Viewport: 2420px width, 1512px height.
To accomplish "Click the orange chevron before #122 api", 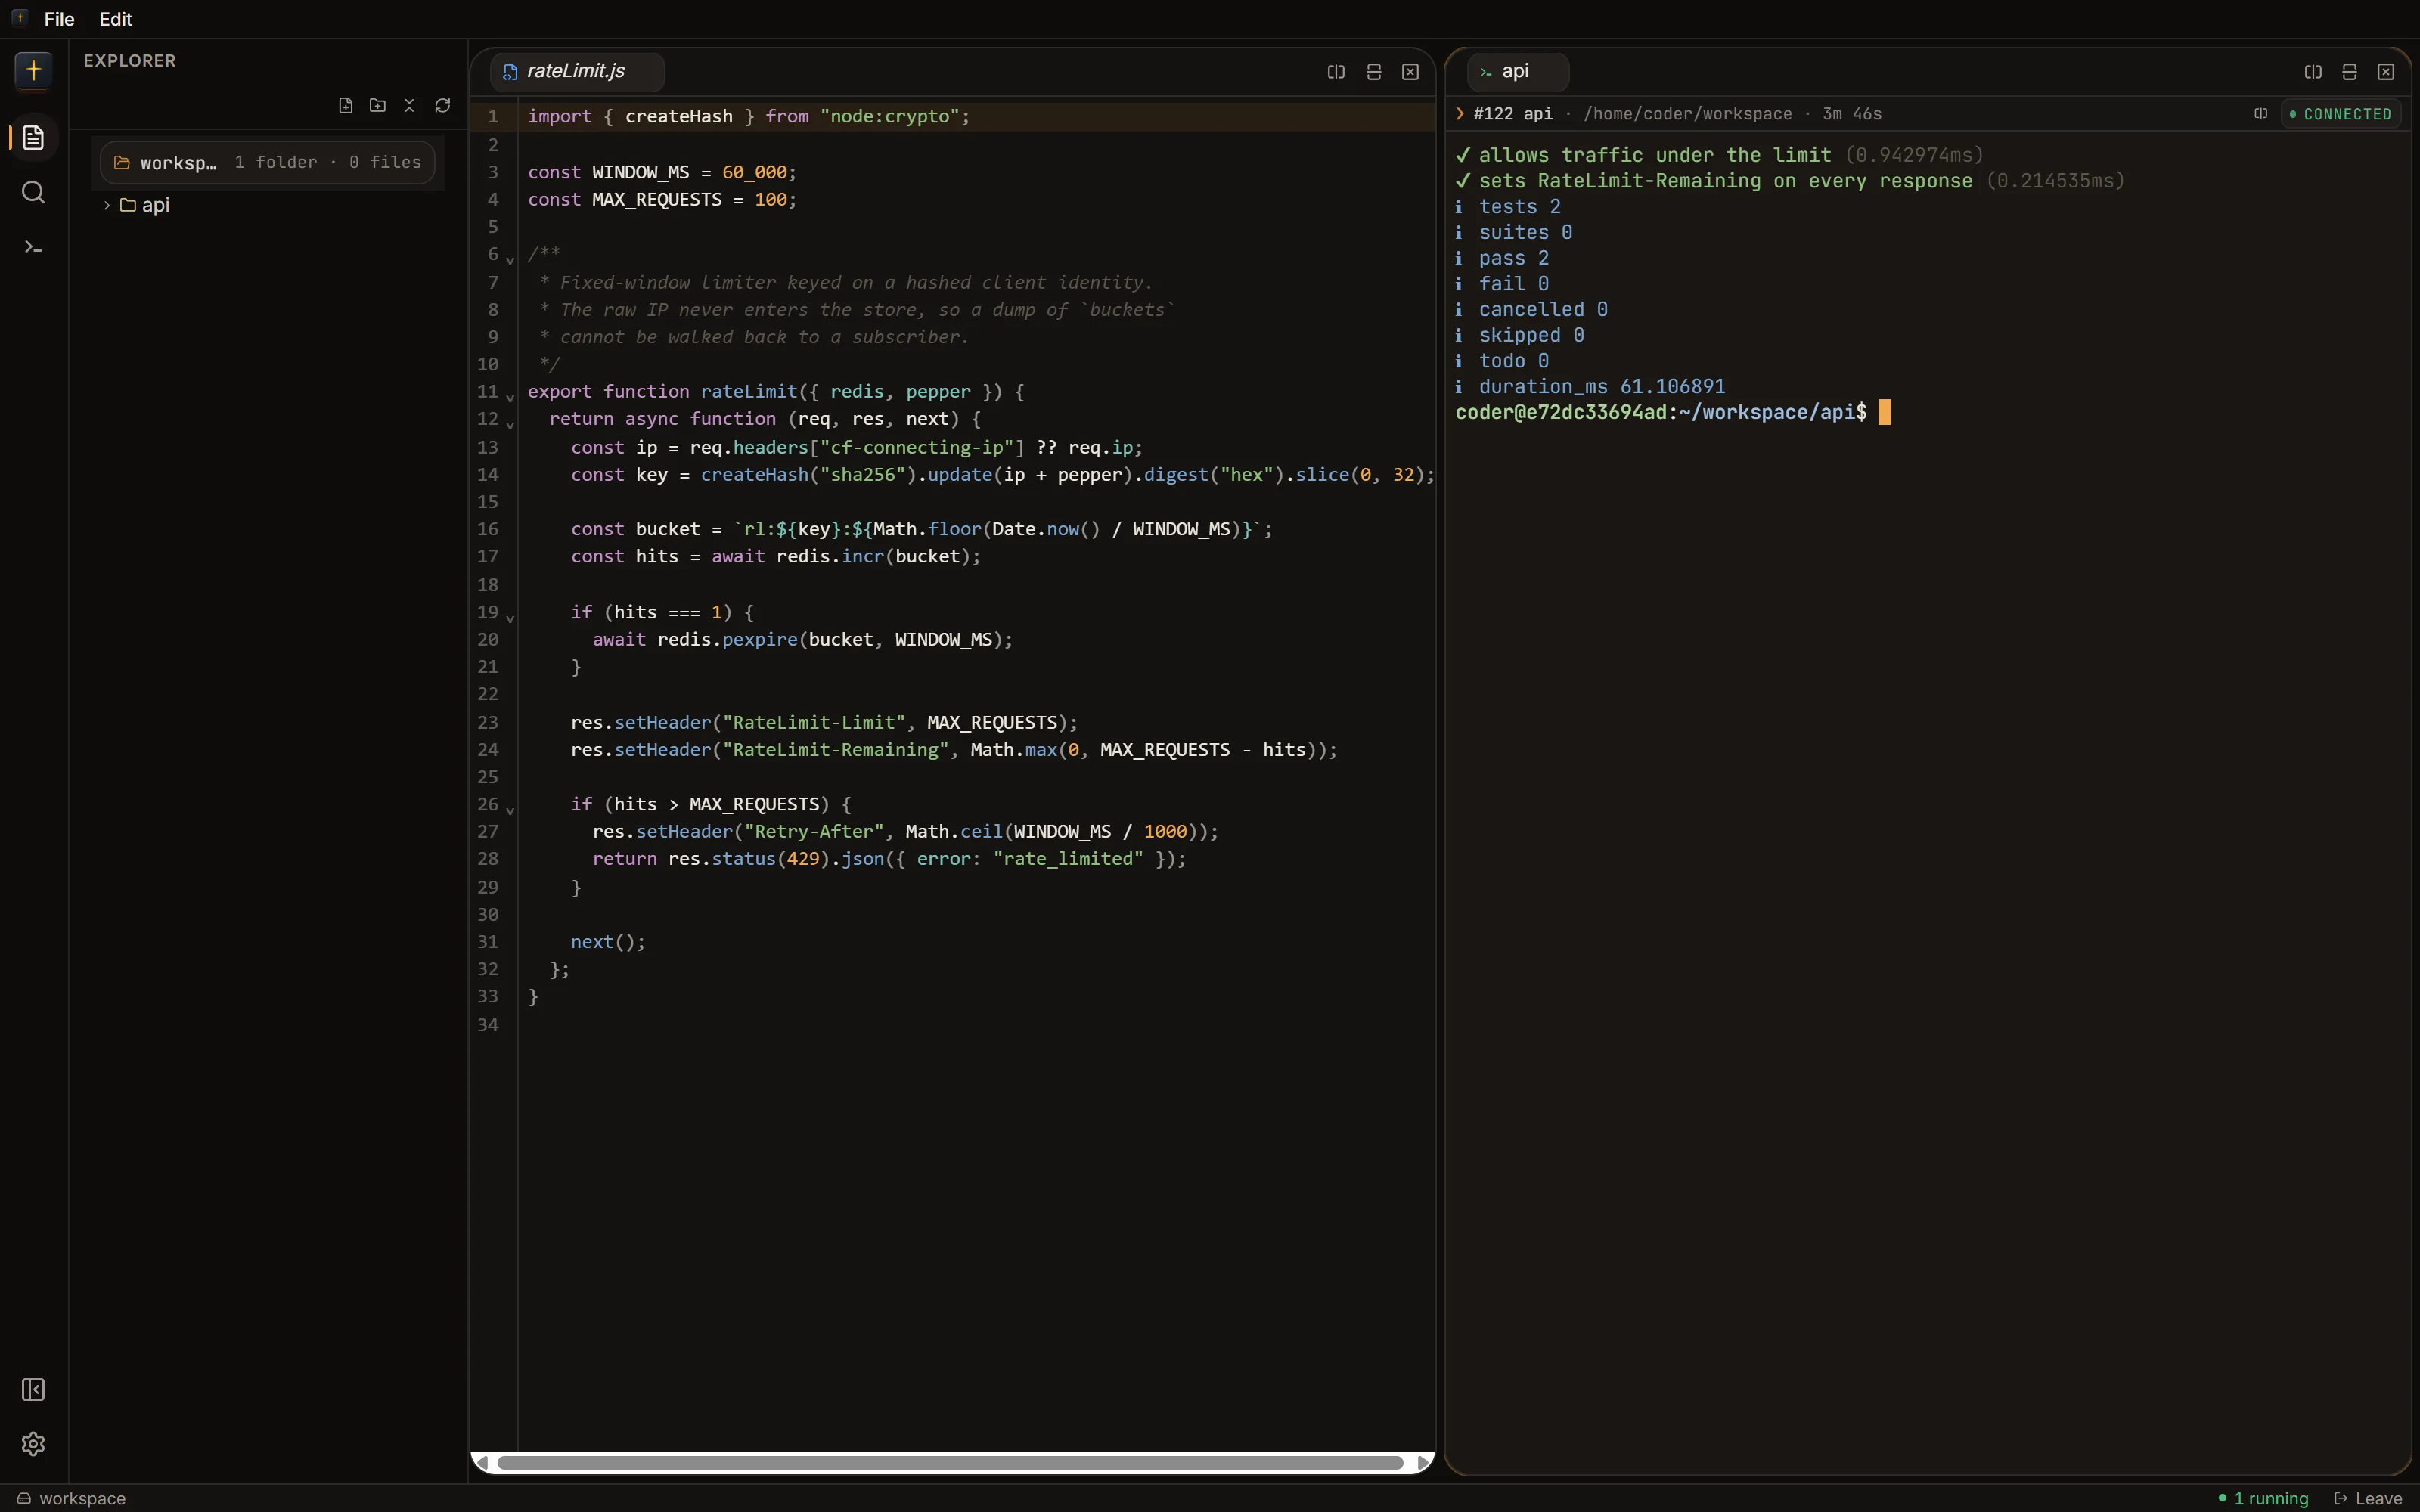I will (1461, 114).
